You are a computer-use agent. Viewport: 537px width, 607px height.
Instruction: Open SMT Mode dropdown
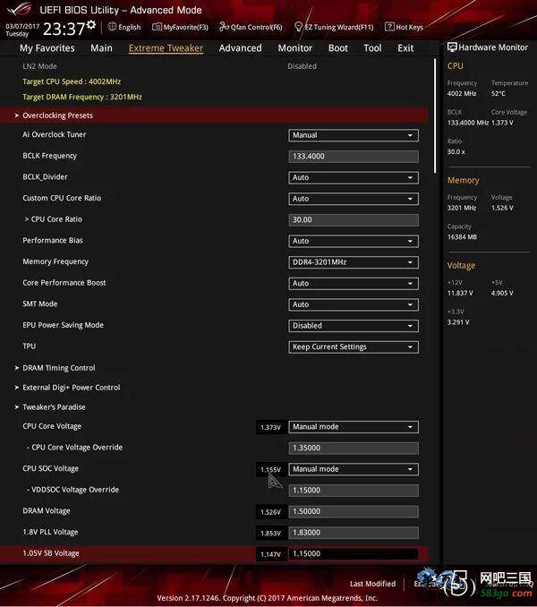(x=354, y=304)
